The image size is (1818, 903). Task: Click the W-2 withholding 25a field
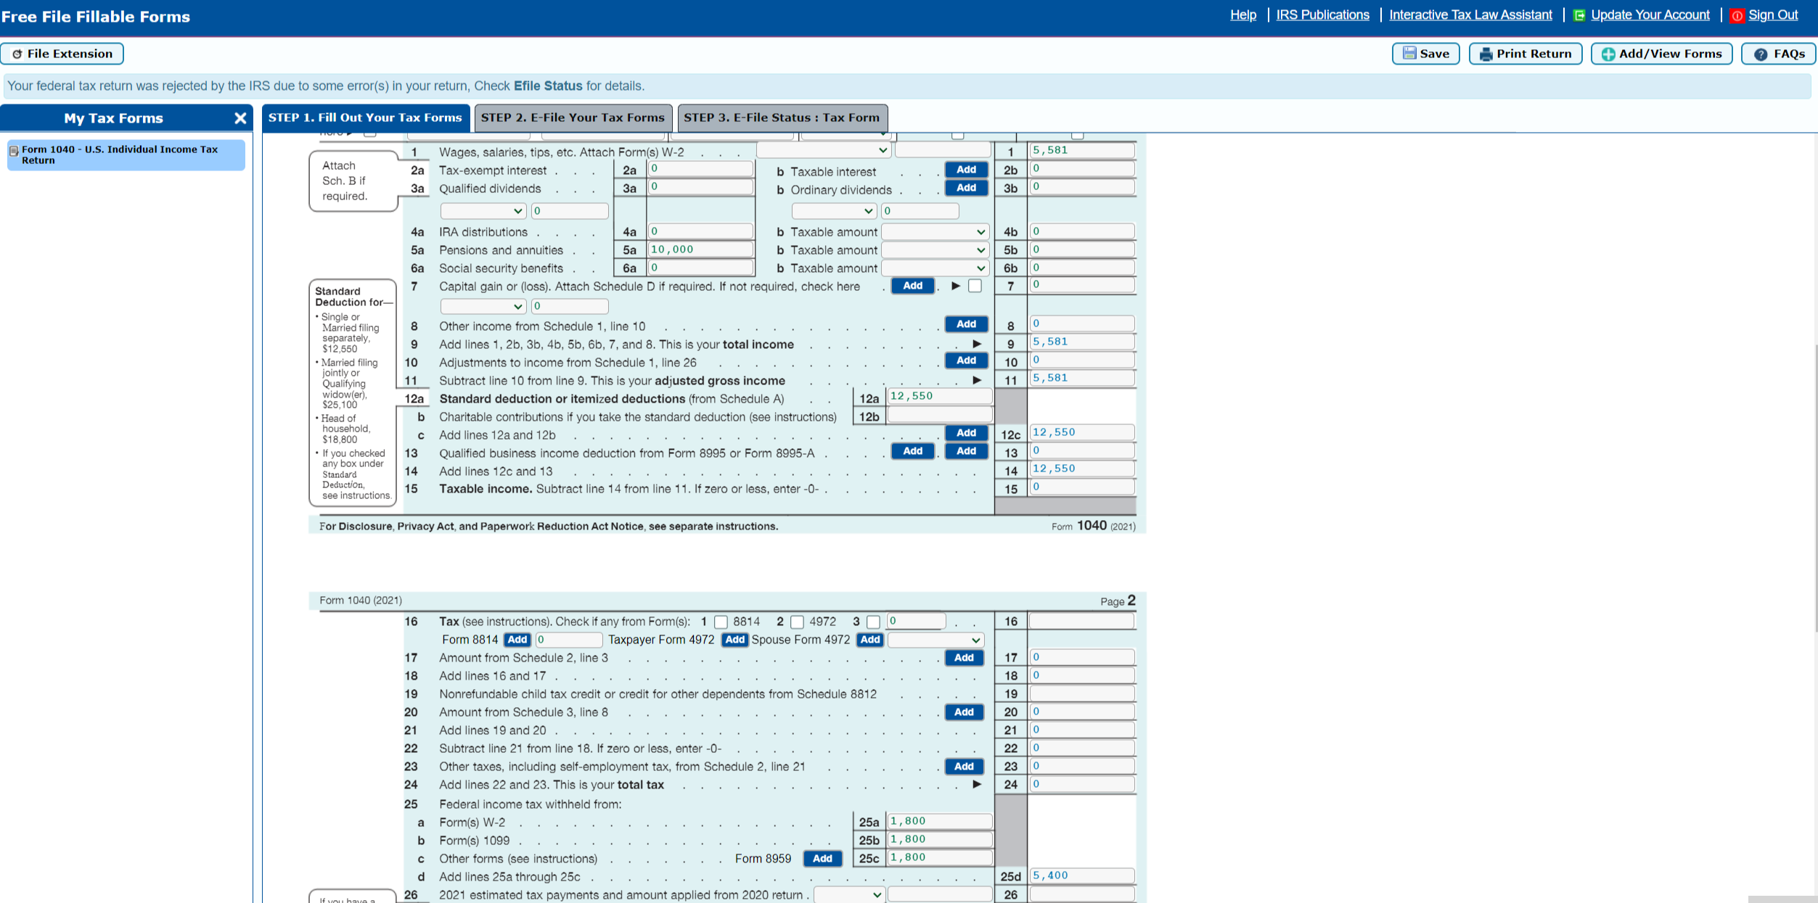click(x=940, y=821)
